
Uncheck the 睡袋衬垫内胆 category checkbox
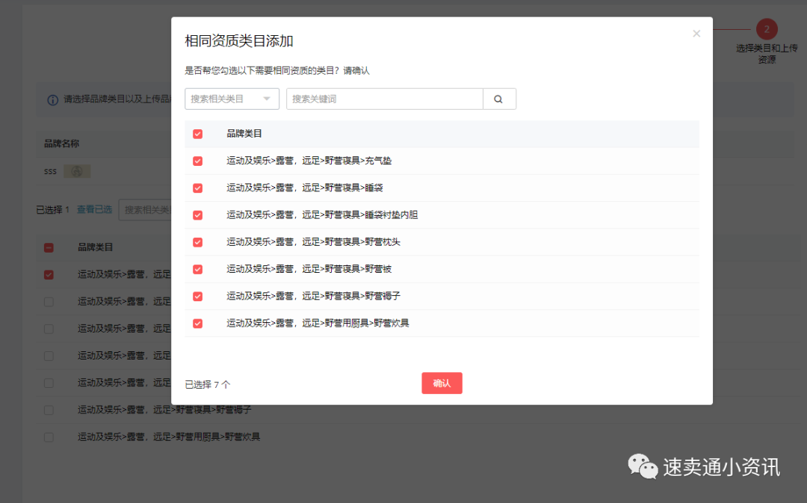198,215
